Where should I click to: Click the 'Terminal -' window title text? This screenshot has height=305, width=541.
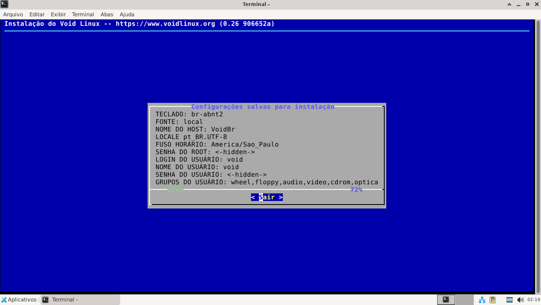pos(256,4)
